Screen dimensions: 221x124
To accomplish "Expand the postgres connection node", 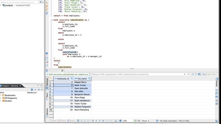I will point(1,6).
